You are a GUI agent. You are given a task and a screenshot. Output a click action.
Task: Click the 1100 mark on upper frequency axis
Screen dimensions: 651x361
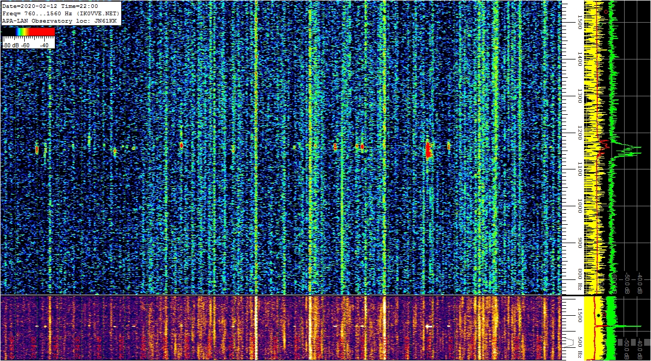tap(580, 169)
